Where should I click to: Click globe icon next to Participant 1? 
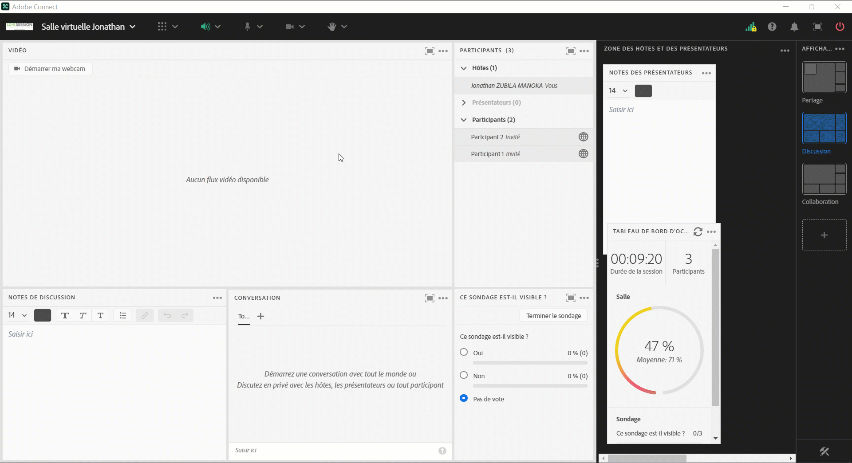point(584,154)
